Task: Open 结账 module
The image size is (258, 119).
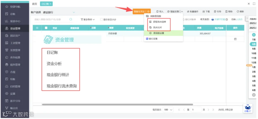Action: pyautogui.click(x=10, y=79)
